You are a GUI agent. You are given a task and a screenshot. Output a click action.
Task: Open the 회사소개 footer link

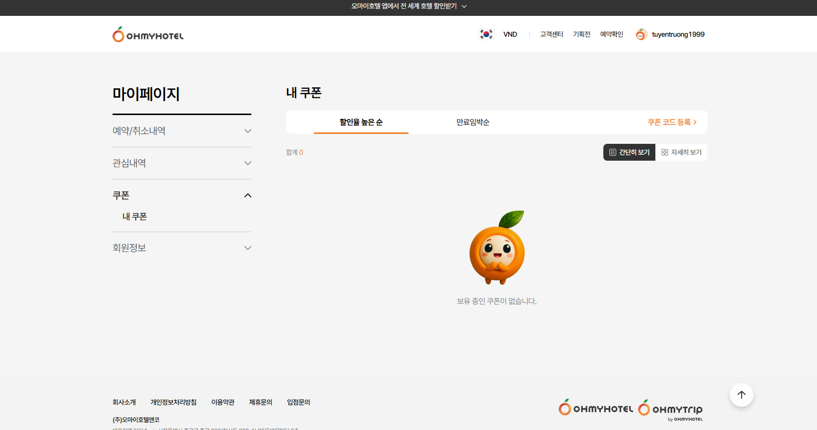coord(124,402)
